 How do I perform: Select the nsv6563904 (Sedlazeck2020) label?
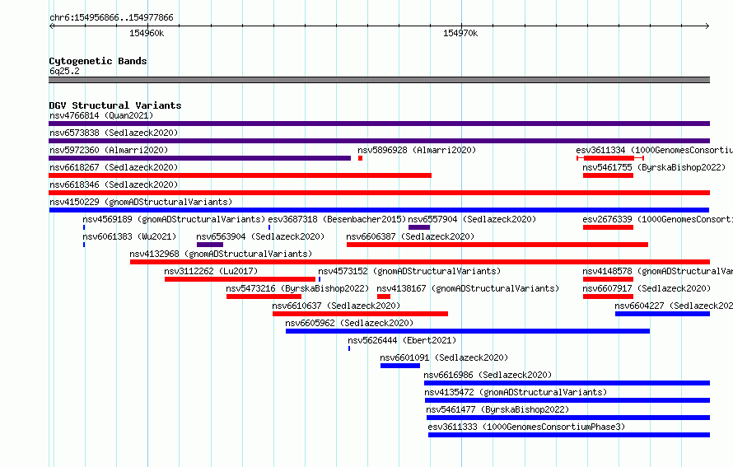pyautogui.click(x=260, y=236)
